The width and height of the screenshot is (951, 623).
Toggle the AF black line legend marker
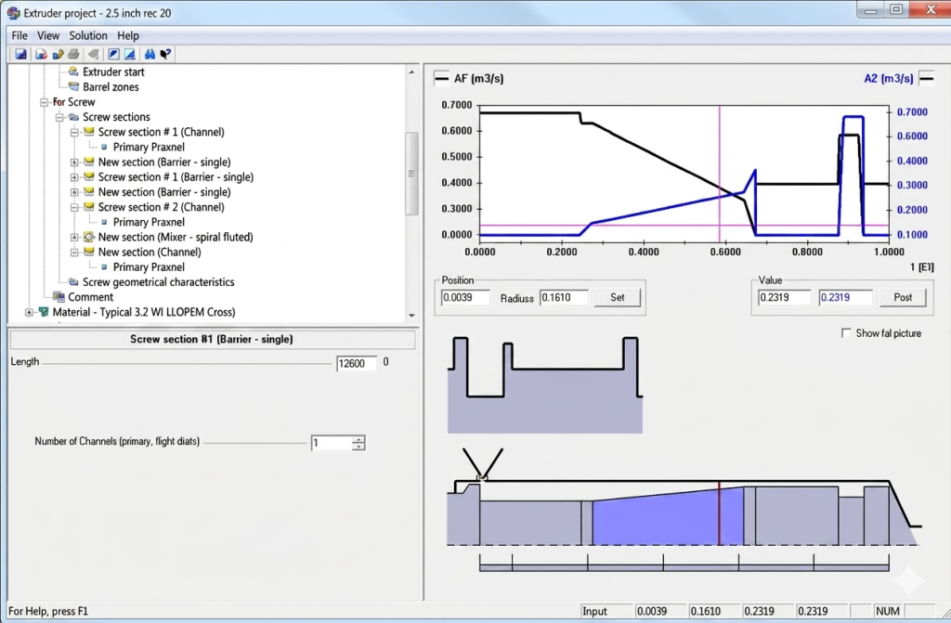pyautogui.click(x=441, y=78)
